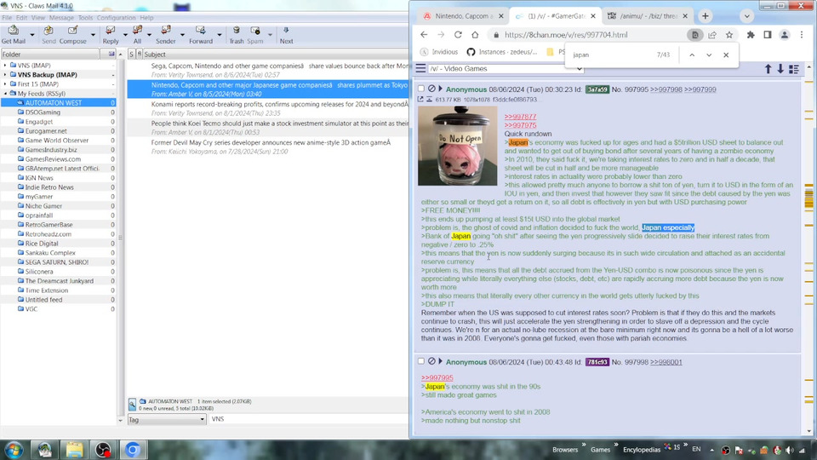Go to Next message icon
Image resolution: width=817 pixels, height=460 pixels.
tap(286, 34)
